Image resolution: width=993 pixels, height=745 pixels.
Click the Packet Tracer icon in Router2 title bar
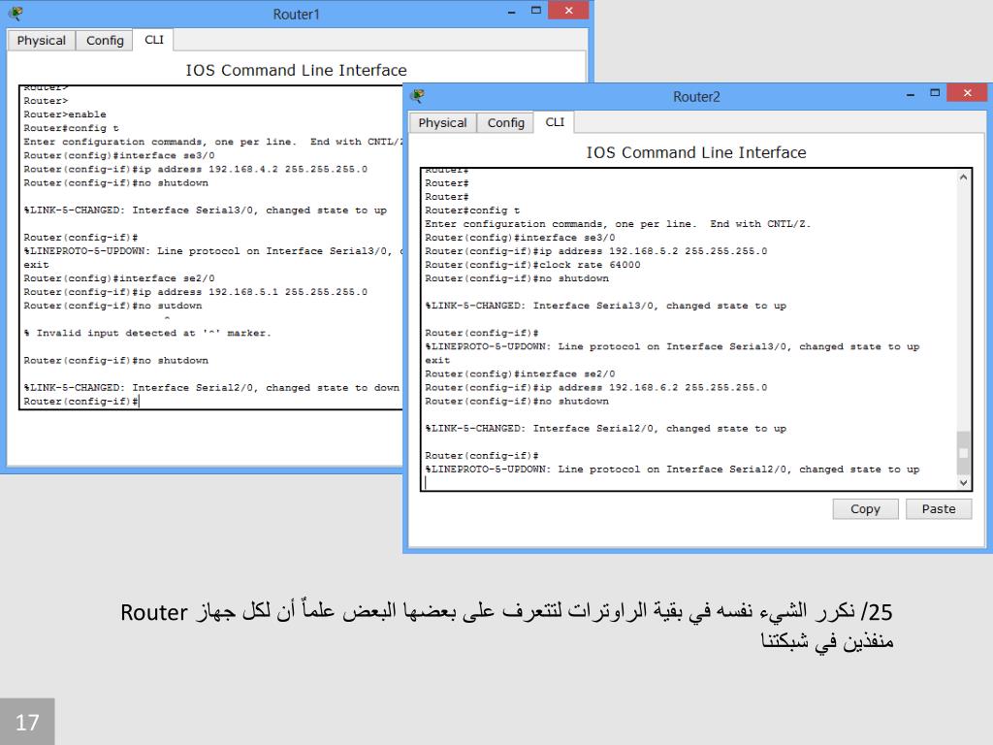[417, 96]
